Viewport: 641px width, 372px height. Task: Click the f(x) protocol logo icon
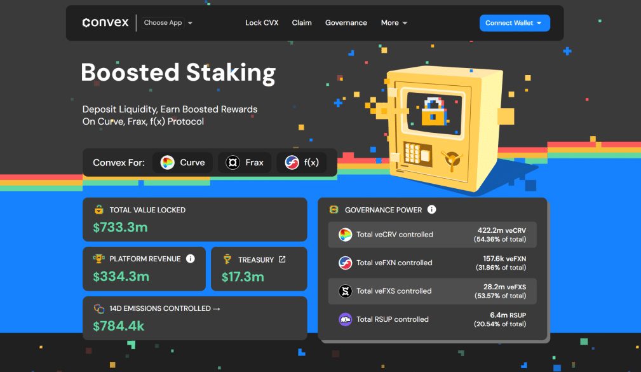click(292, 162)
